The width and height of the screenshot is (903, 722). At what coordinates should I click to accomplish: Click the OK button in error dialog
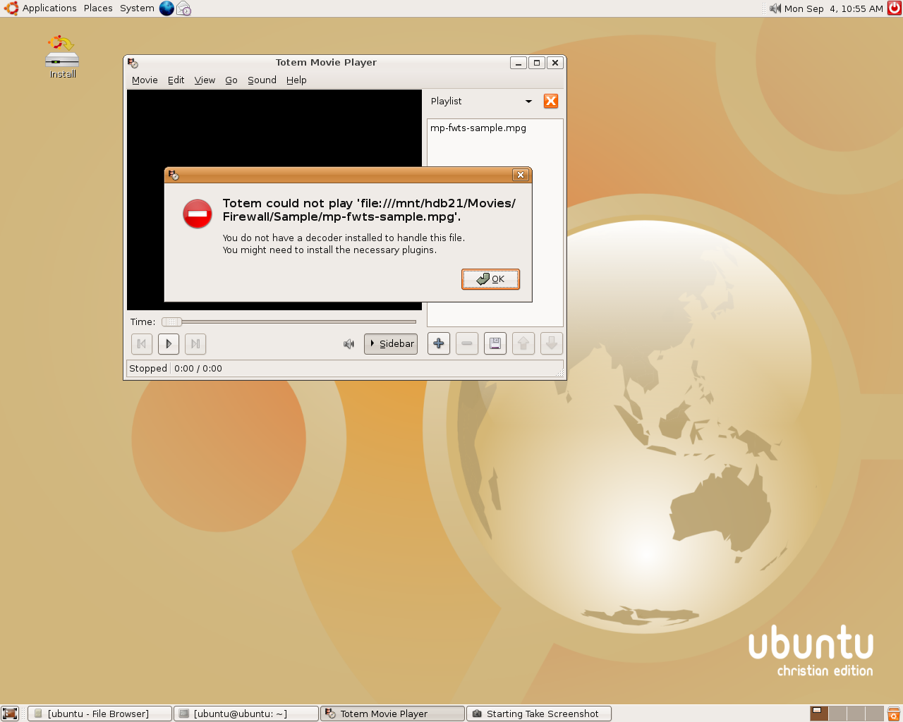(x=490, y=279)
